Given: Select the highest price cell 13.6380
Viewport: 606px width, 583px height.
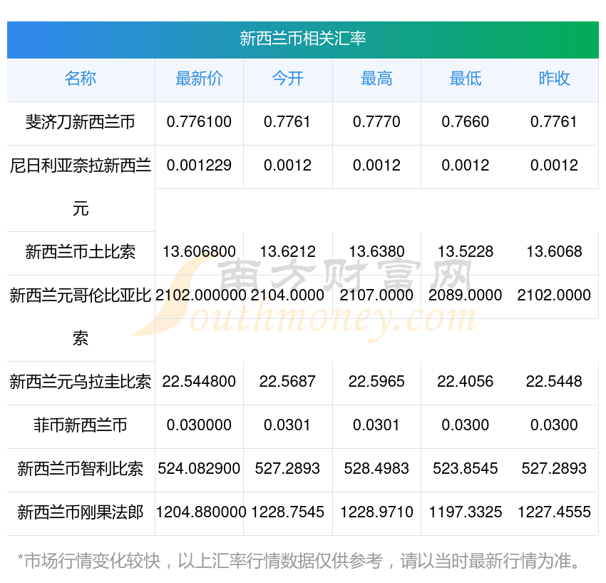Looking at the screenshot, I should click(376, 252).
